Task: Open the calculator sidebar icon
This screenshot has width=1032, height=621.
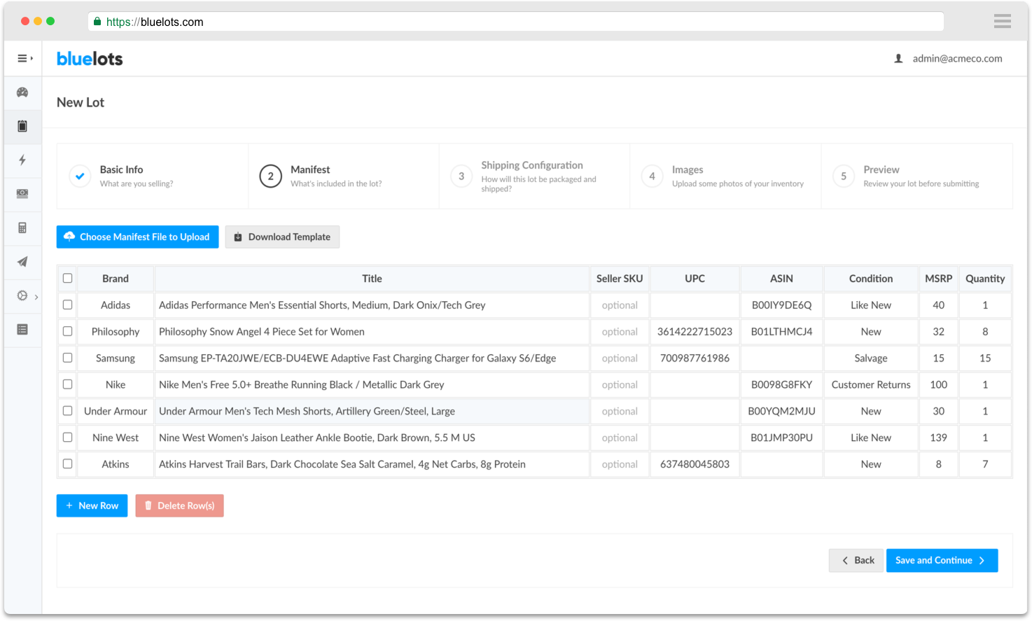Action: click(22, 228)
